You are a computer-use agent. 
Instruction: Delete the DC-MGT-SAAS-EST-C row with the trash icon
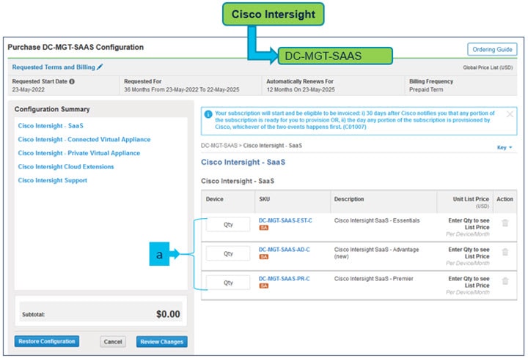click(x=505, y=223)
